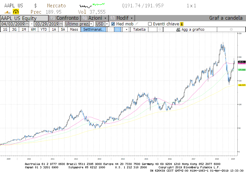This screenshot has width=246, height=177.
Task: Select the 3G time range
Action: point(14,29)
